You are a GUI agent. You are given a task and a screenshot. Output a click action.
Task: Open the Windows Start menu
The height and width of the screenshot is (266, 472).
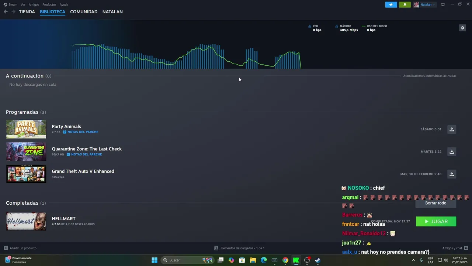click(x=155, y=260)
